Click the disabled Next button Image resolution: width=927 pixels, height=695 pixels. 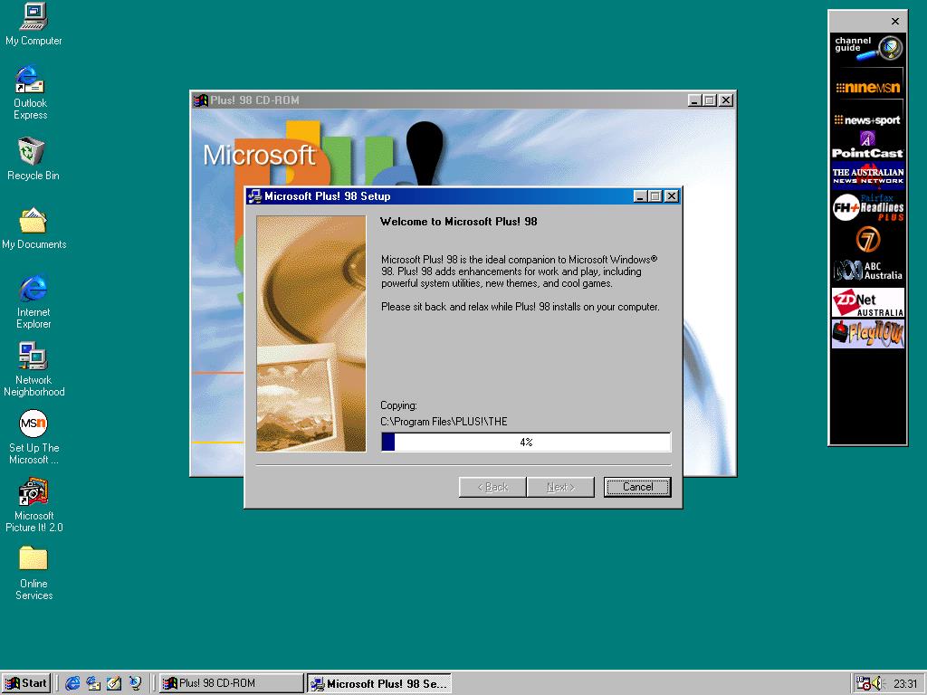(x=560, y=487)
